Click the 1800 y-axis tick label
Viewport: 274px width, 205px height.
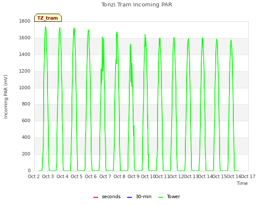[x=25, y=21]
